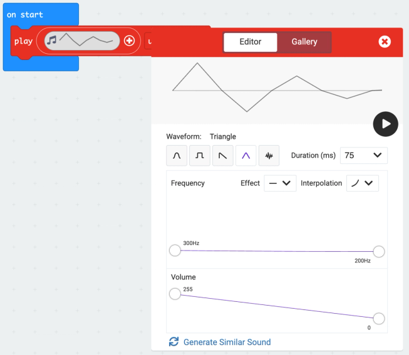409x355 pixels.
Task: Click the 'Volume' section label
Action: click(x=184, y=277)
